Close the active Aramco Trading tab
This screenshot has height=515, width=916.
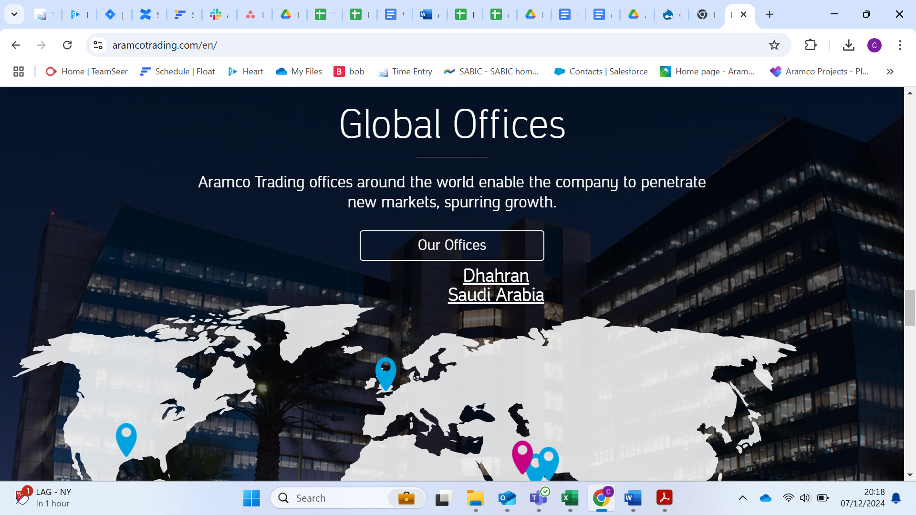743,14
